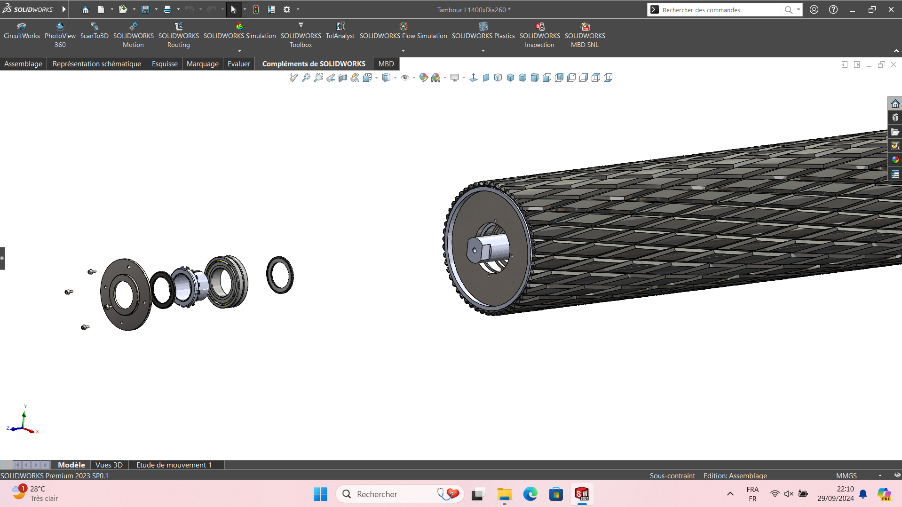Click SOLIDWORKS Plastics add-in button
The width and height of the screenshot is (902, 507).
[483, 31]
